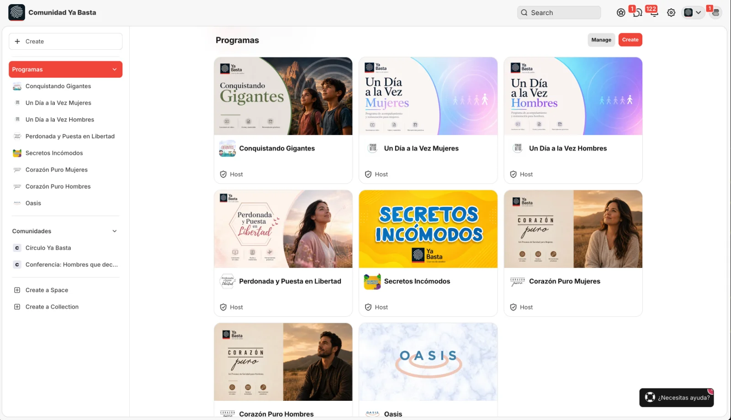Open Oasis in the sidebar
This screenshot has height=420, width=731.
[x=65, y=203]
